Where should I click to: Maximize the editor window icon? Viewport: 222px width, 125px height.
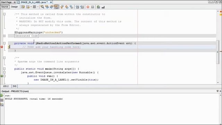[x=220, y=2]
